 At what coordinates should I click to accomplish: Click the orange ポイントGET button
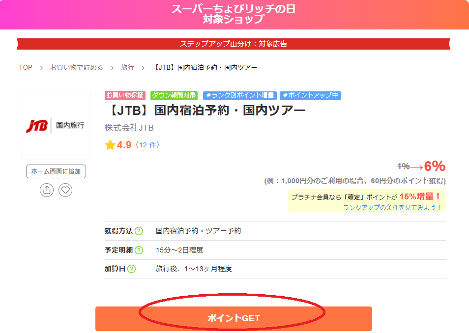click(234, 318)
